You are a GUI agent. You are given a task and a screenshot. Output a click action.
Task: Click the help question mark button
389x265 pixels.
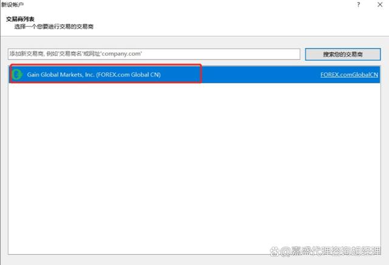coord(359,4)
